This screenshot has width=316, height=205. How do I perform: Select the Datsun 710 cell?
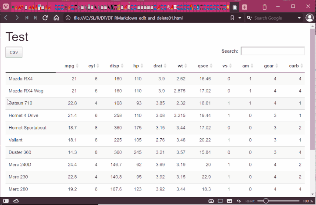20,103
